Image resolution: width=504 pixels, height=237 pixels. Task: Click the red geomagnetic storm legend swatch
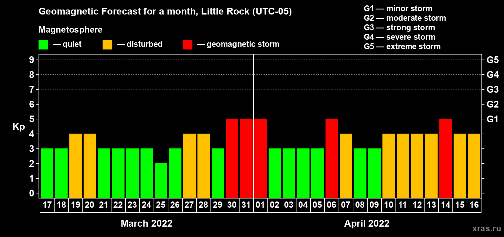[187, 45]
